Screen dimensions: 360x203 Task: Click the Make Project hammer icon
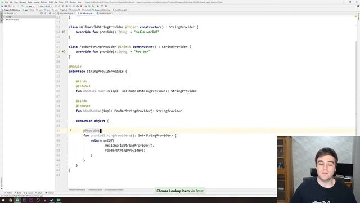(22, 6)
